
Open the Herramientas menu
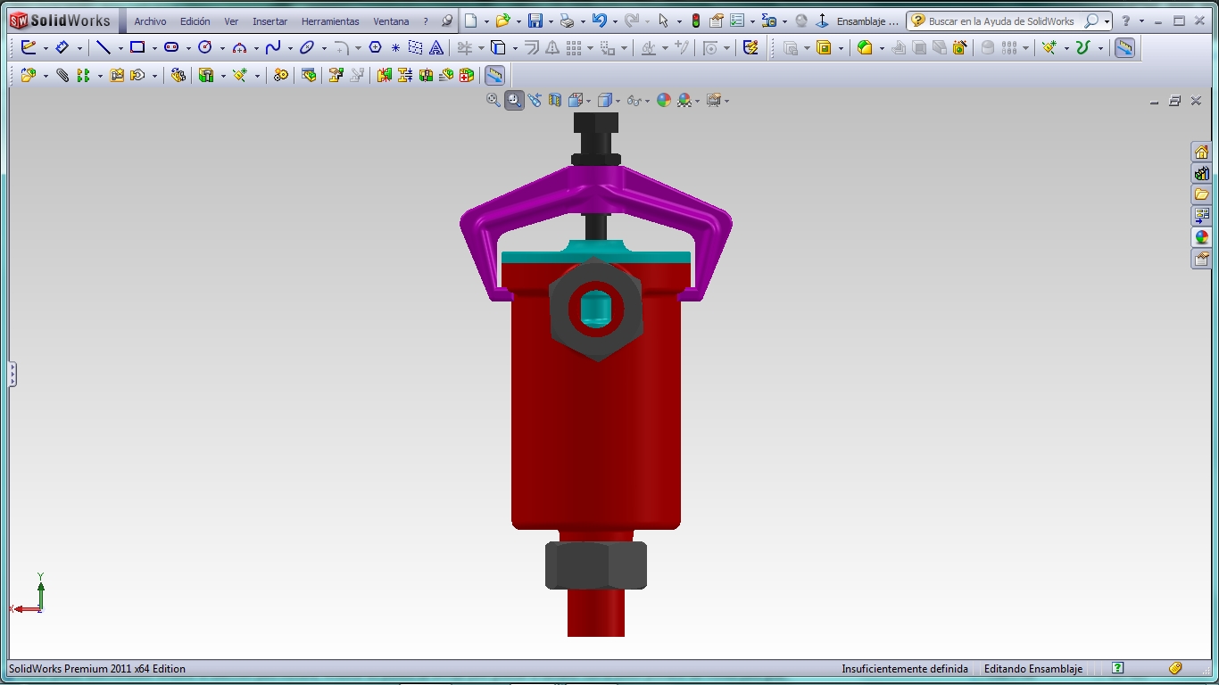pos(330,21)
